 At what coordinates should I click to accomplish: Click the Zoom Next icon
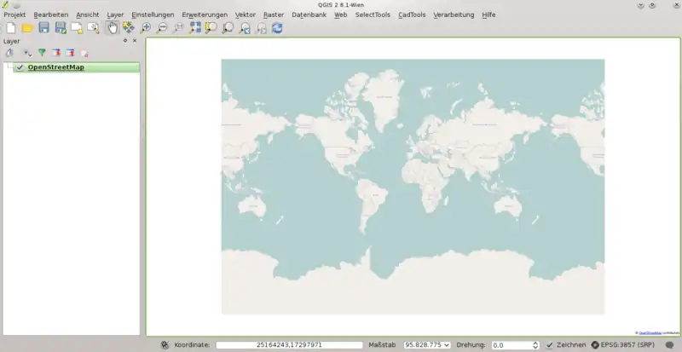(261, 28)
